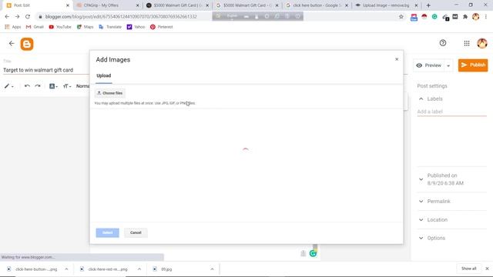Open the Translate bookmark
The width and height of the screenshot is (493, 277).
tap(110, 27)
